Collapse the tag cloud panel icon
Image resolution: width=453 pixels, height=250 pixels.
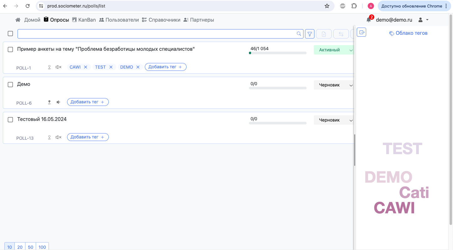(361, 32)
